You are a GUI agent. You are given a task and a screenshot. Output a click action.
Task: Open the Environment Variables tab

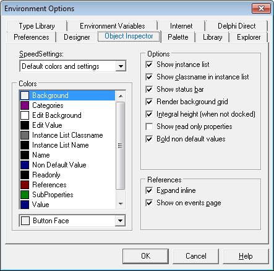tap(113, 26)
